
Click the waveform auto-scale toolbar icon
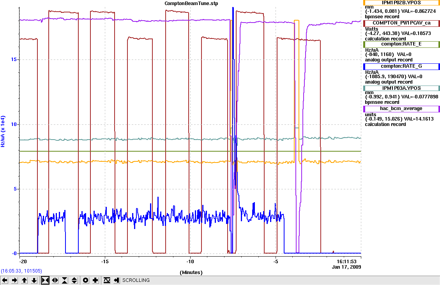click(x=107, y=280)
